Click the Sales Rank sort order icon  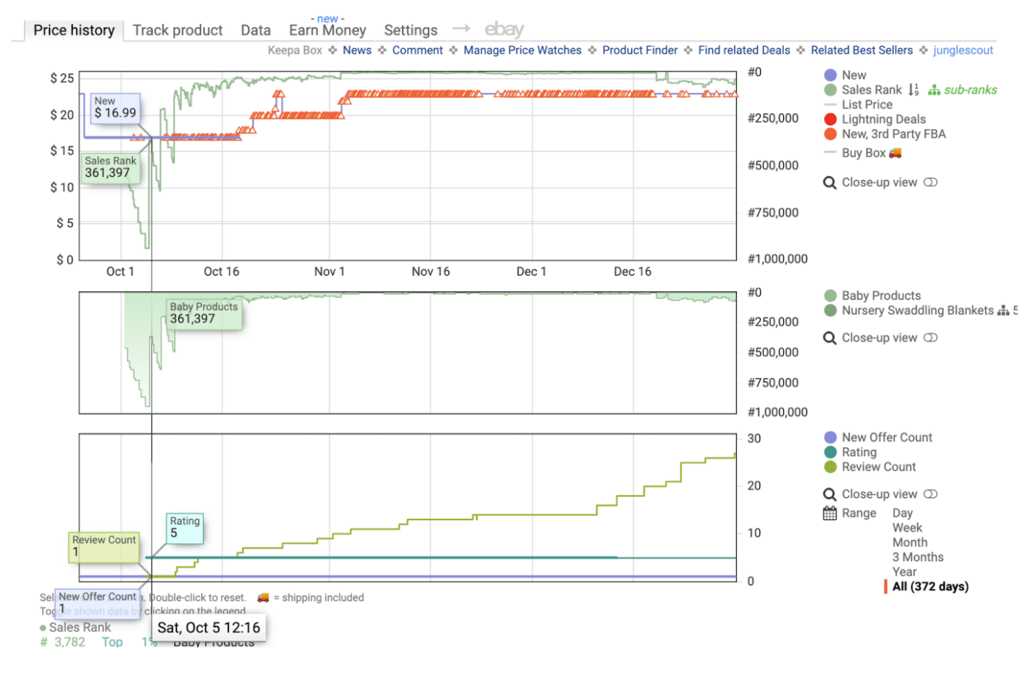point(914,90)
